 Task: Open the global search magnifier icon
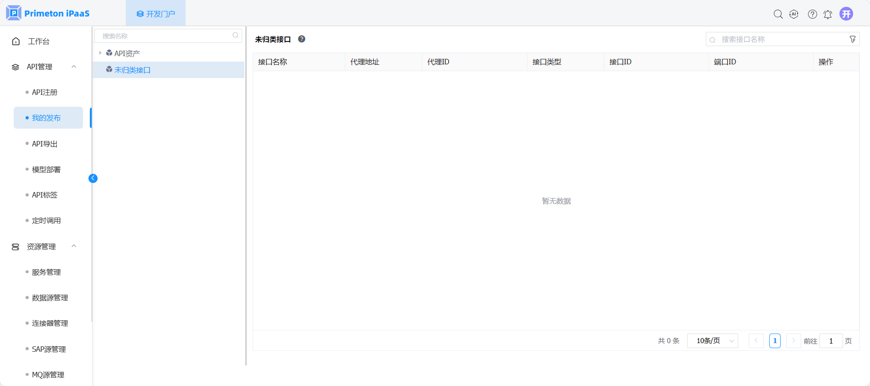click(778, 14)
